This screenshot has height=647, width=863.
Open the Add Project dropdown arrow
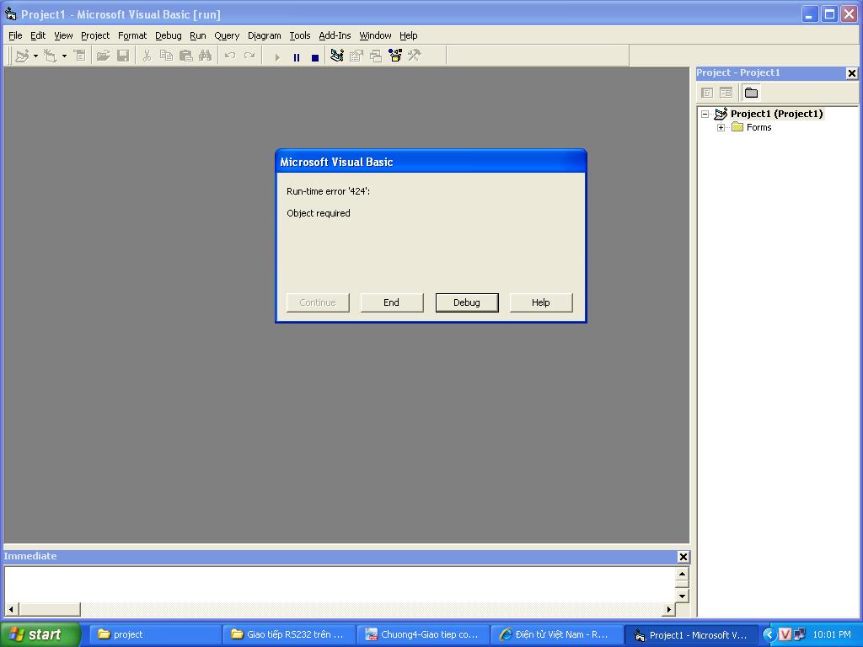click(35, 56)
